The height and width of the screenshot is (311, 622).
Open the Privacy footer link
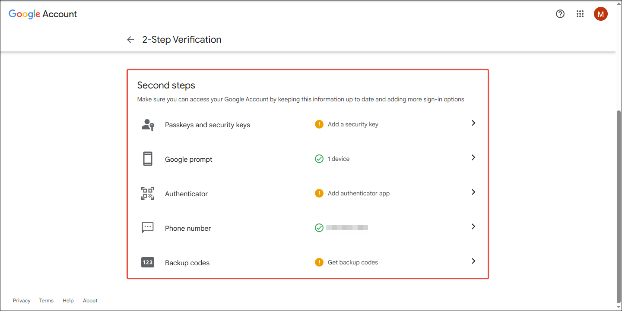click(22, 301)
